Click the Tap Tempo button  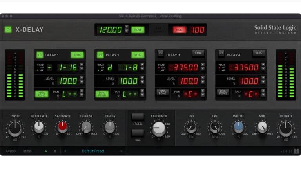coord(159,30)
